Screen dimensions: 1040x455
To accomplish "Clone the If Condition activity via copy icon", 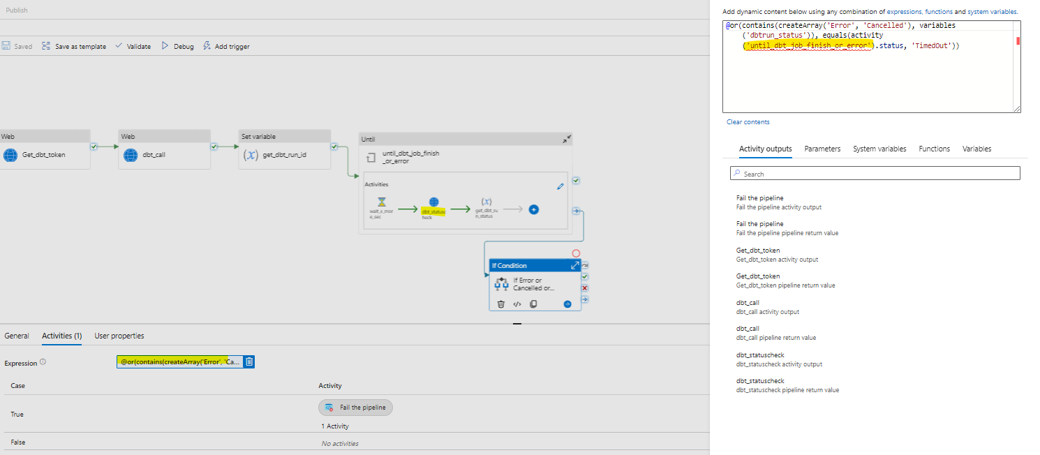I will (533, 304).
